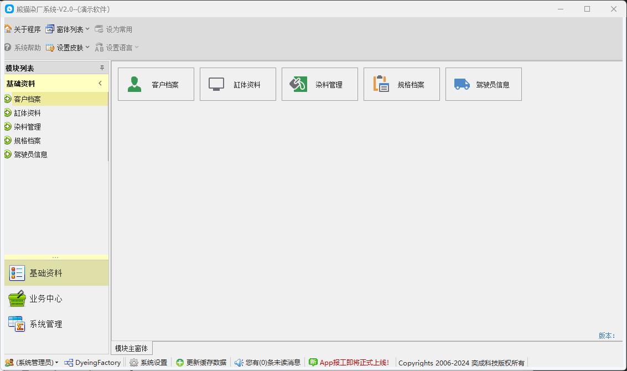Open the 驾驶员信息 driver info icon
The image size is (627, 371).
483,84
